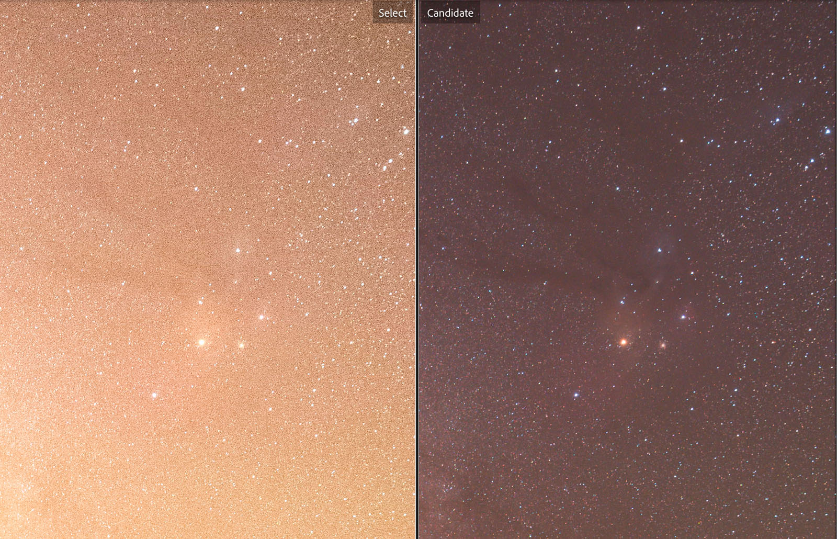Click the Candidate label on right photo
Screen dimensions: 837x539
tap(450, 13)
